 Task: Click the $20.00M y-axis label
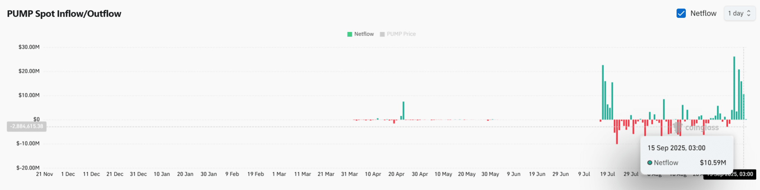[x=29, y=71]
